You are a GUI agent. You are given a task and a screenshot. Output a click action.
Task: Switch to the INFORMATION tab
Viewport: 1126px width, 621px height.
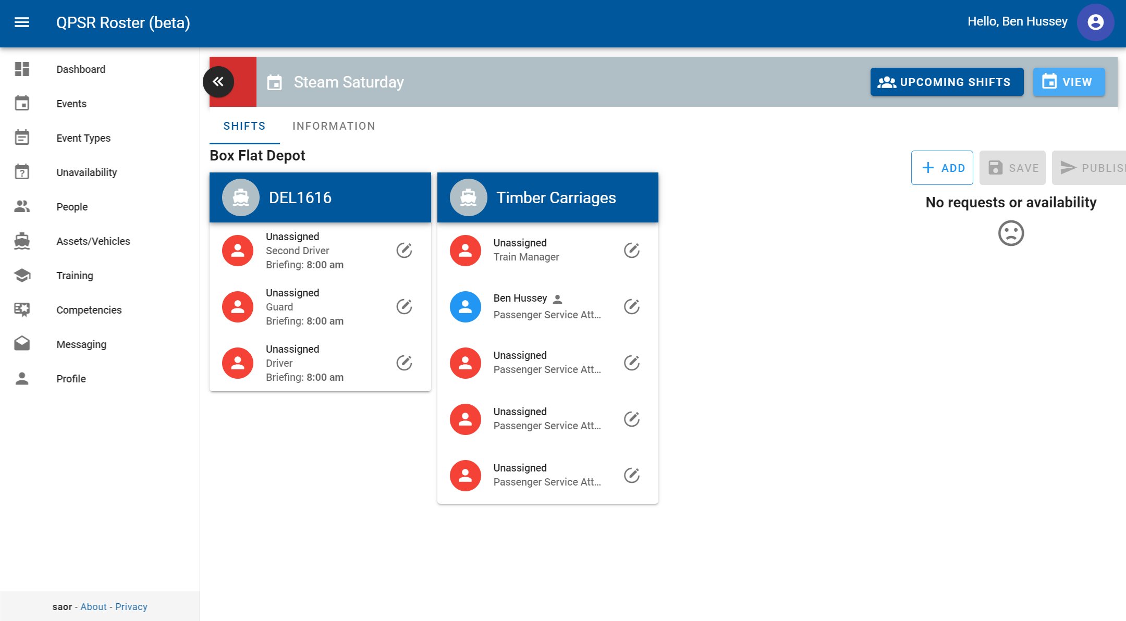coord(334,126)
